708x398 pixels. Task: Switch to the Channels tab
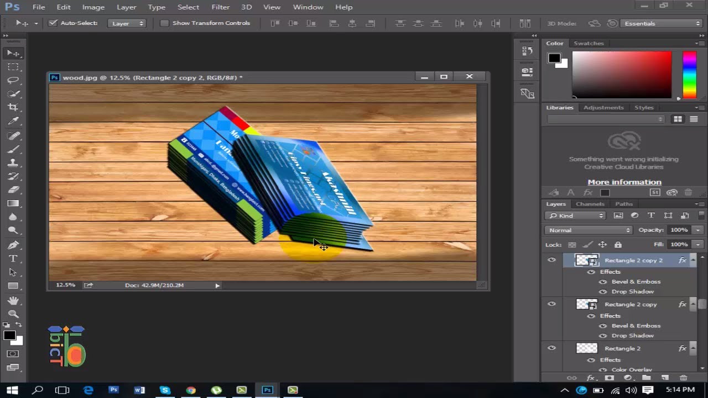(x=590, y=204)
